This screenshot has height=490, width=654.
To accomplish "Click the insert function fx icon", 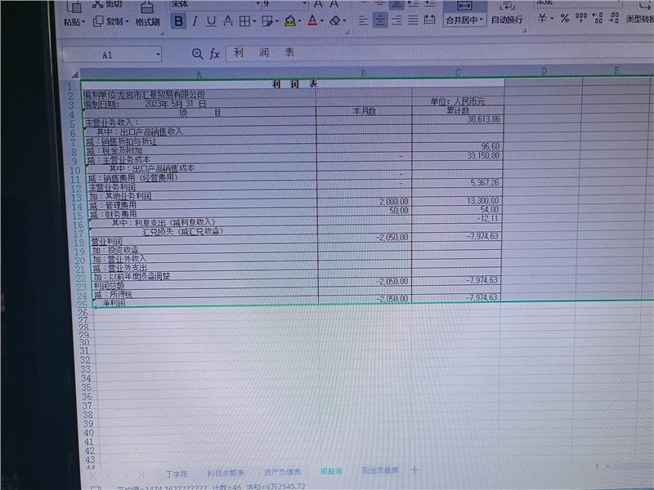I will point(215,54).
